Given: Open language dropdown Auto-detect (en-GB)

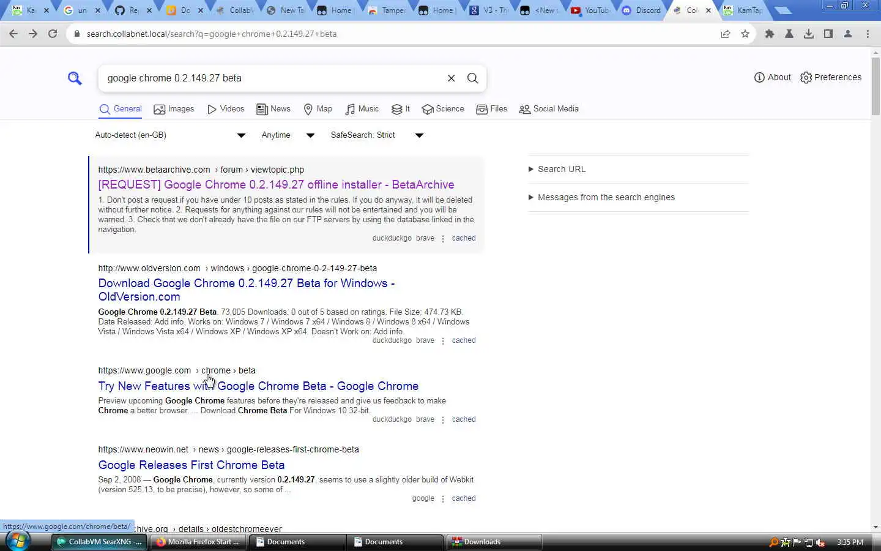Looking at the screenshot, I should pyautogui.click(x=170, y=135).
